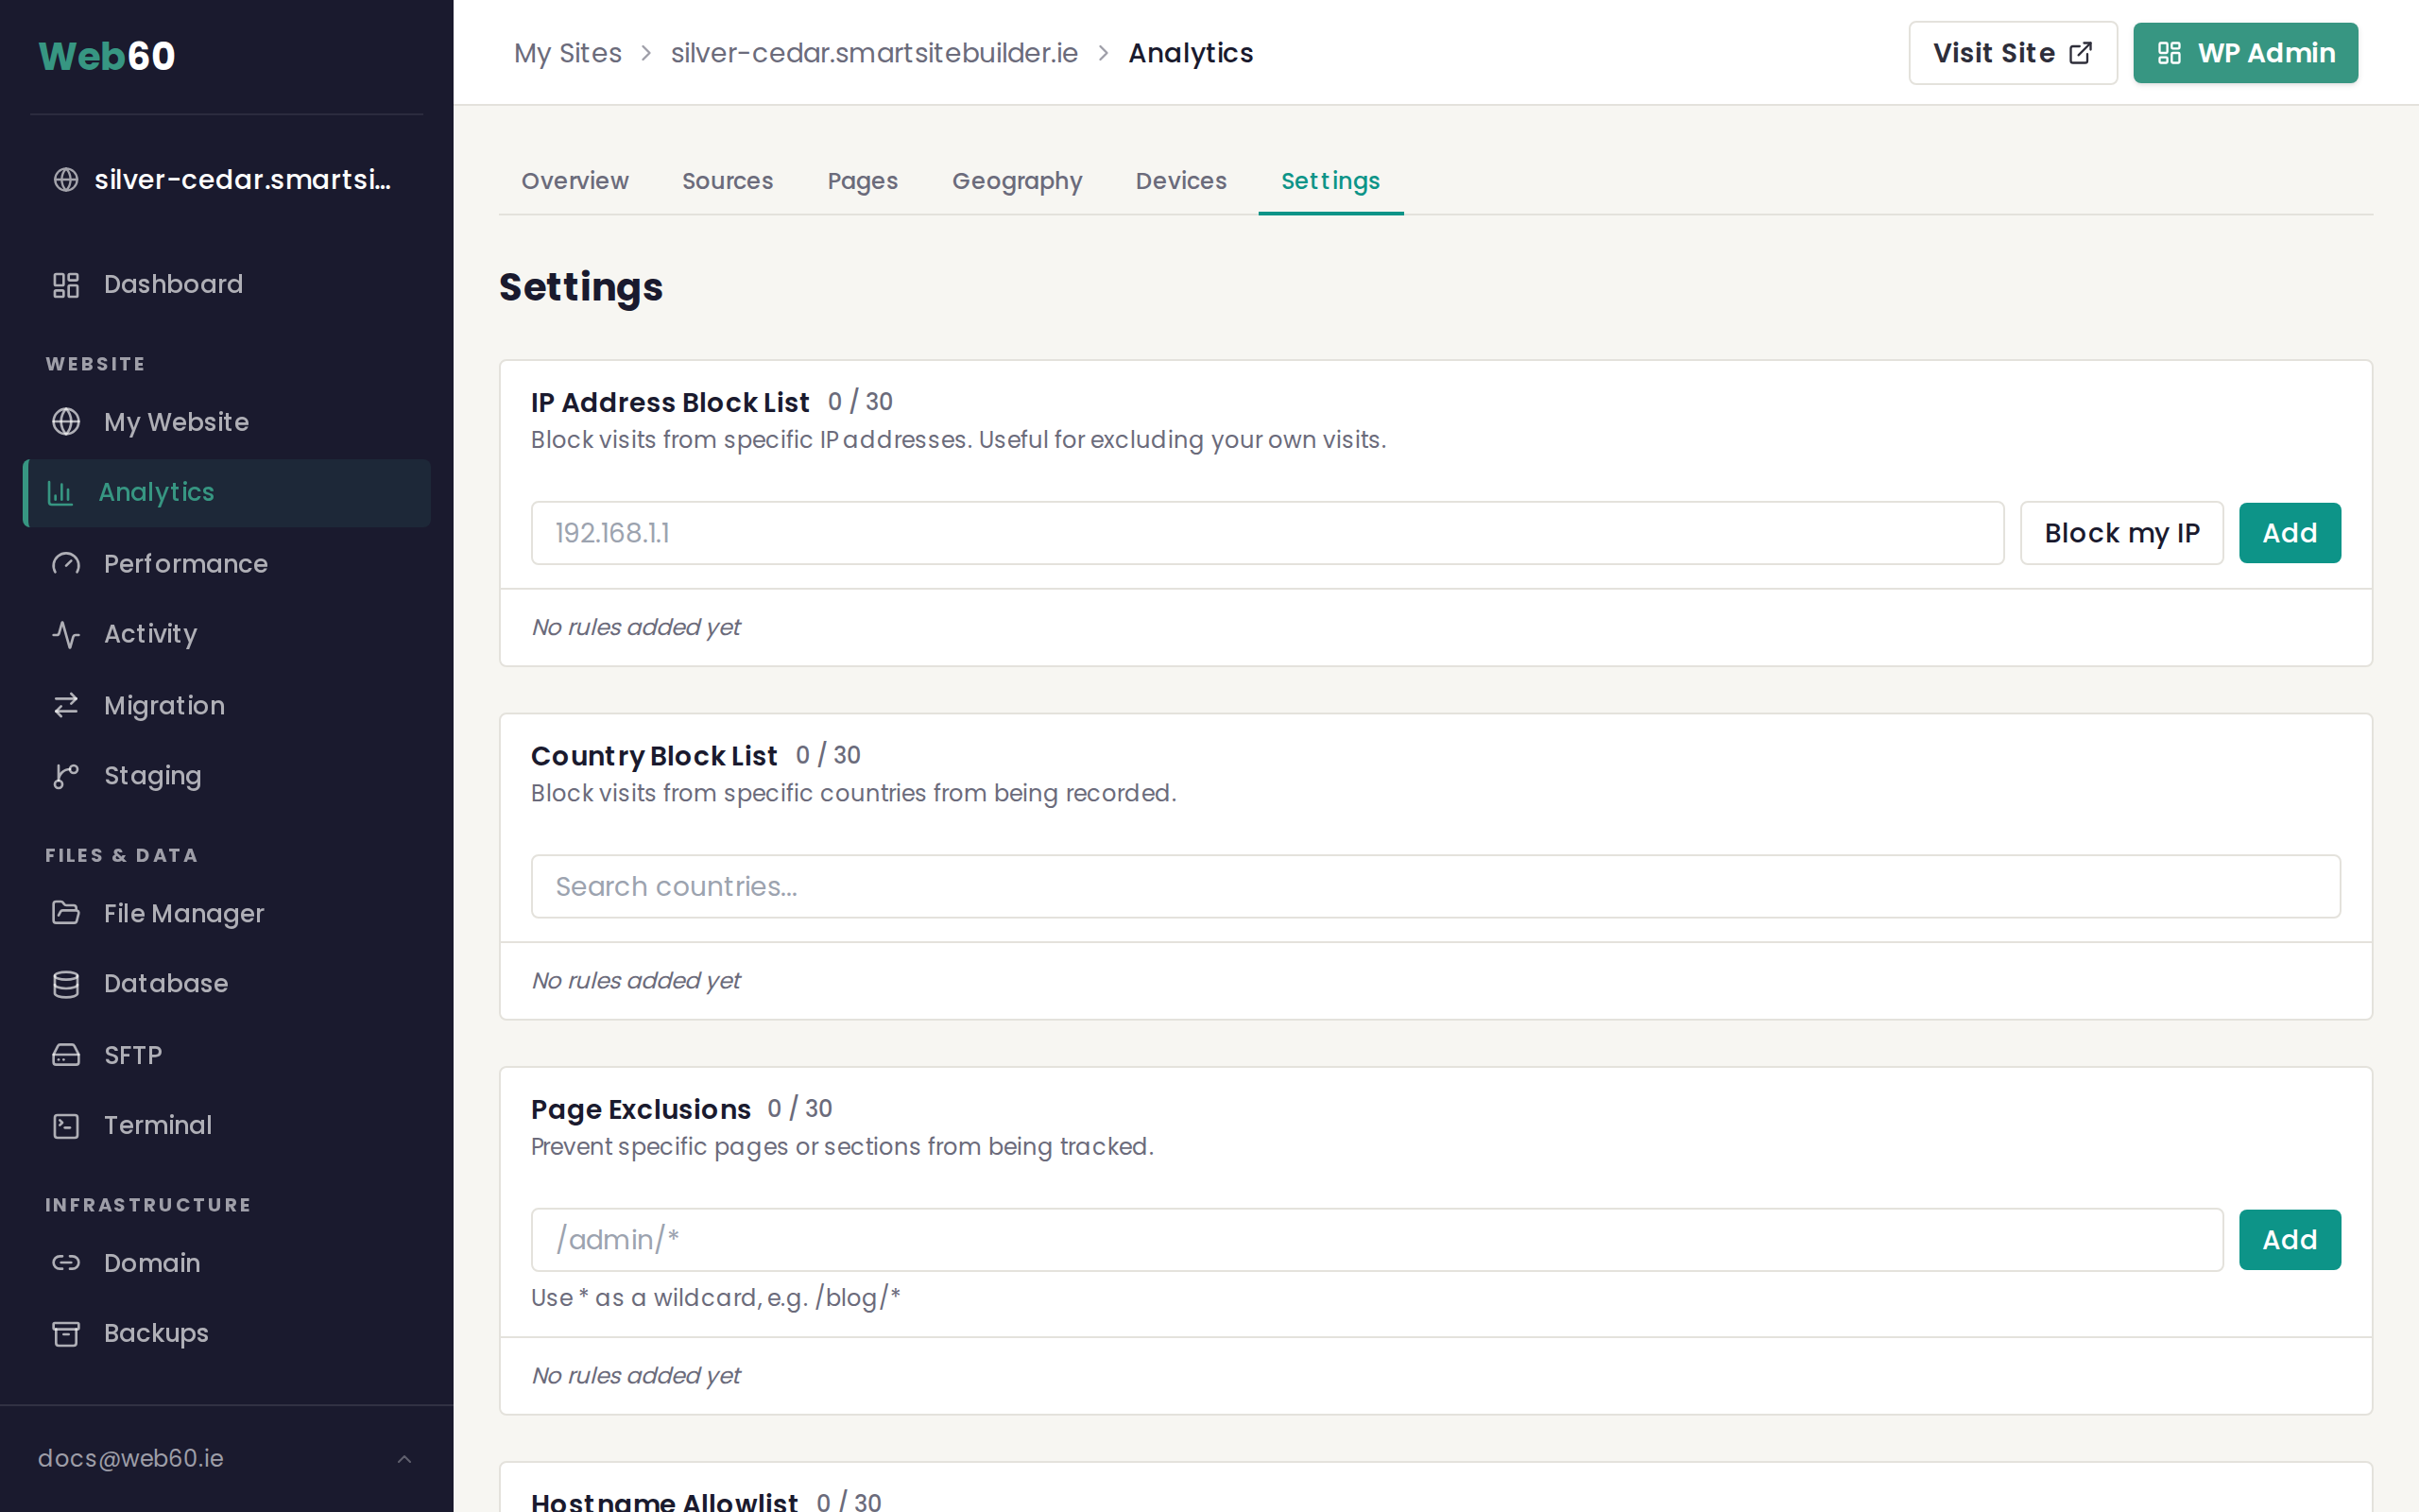
Task: Click the Visit Site button
Action: tap(2012, 53)
